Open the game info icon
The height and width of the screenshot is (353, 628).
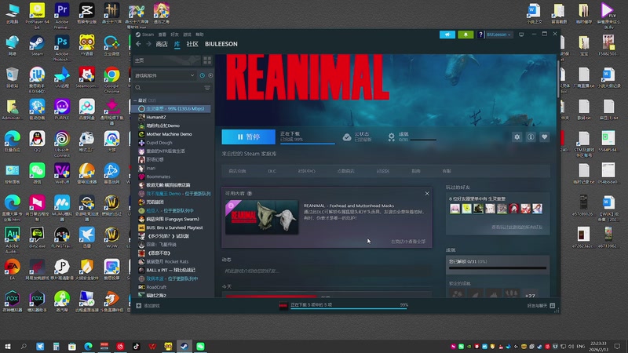(x=531, y=136)
